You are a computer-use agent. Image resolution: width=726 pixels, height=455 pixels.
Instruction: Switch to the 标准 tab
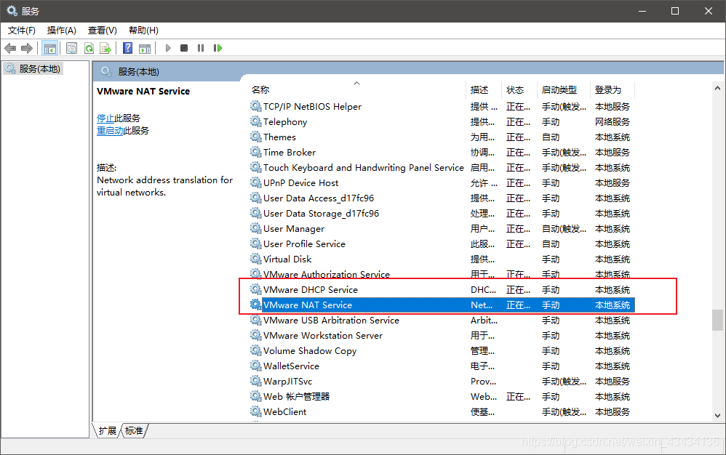point(135,431)
